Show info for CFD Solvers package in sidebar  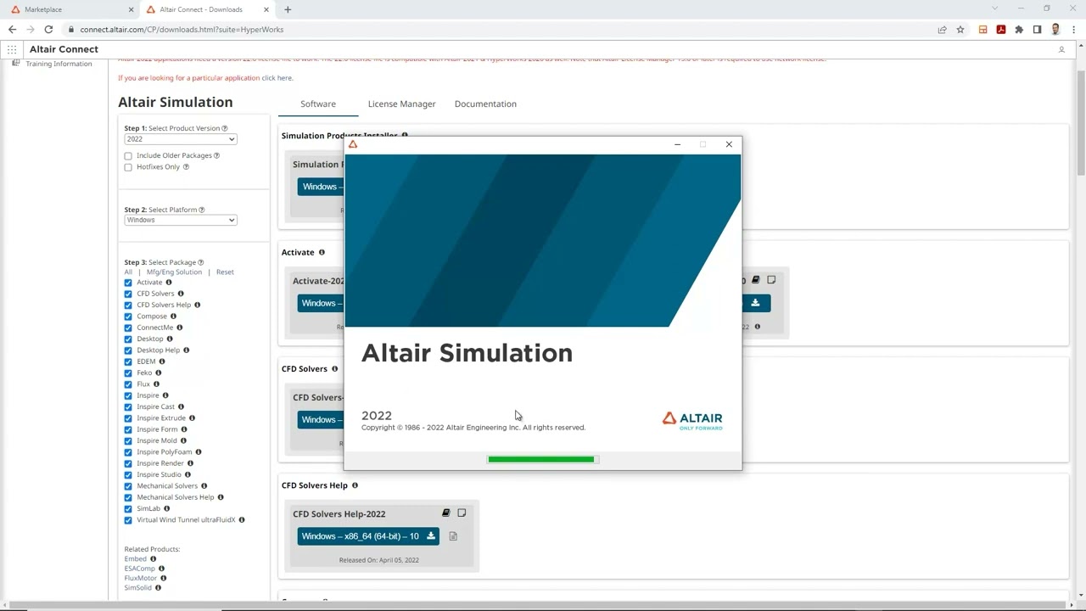pyautogui.click(x=181, y=294)
